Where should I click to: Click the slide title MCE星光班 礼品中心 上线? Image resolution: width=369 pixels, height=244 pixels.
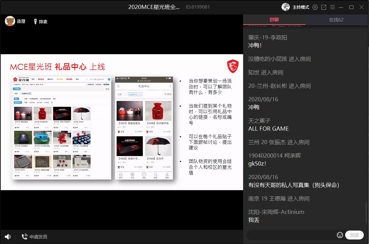(57, 67)
